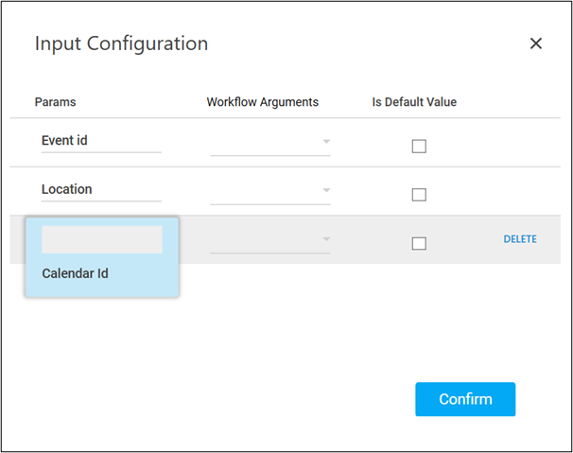Click the Is Default Value column header

tap(414, 102)
